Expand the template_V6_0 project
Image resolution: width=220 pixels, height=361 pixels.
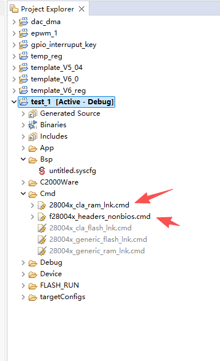pos(14,79)
